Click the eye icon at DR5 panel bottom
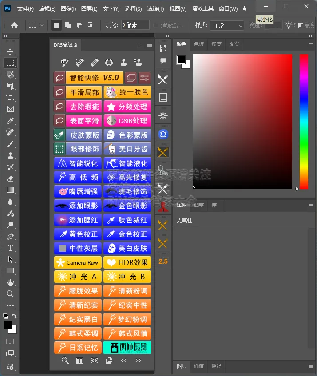This screenshot has width=317, height=376. coord(94,360)
